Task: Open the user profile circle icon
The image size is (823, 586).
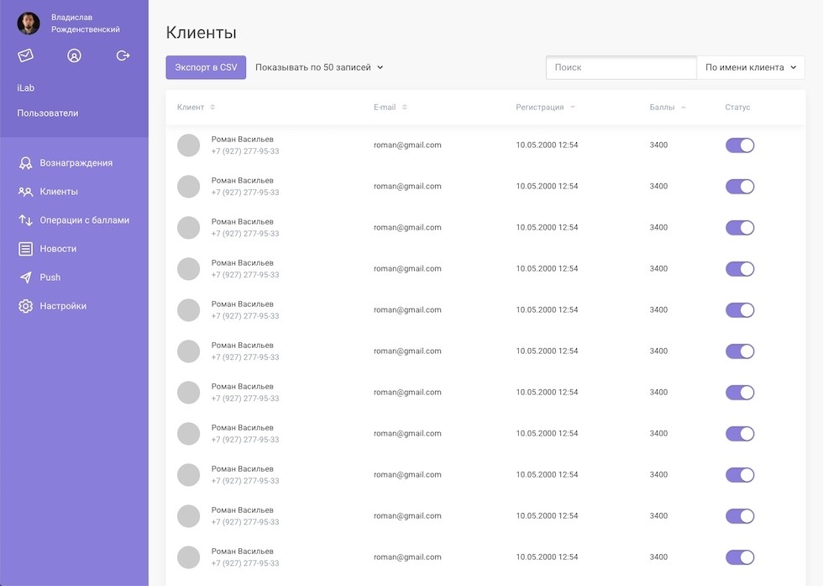Action: [74, 55]
